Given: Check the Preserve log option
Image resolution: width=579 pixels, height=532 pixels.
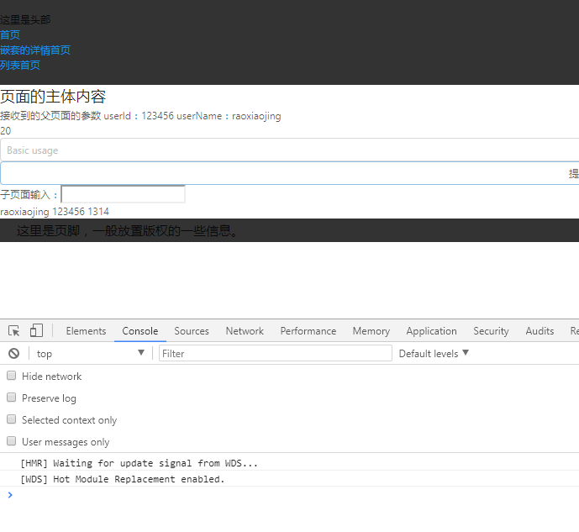Looking at the screenshot, I should click(12, 398).
